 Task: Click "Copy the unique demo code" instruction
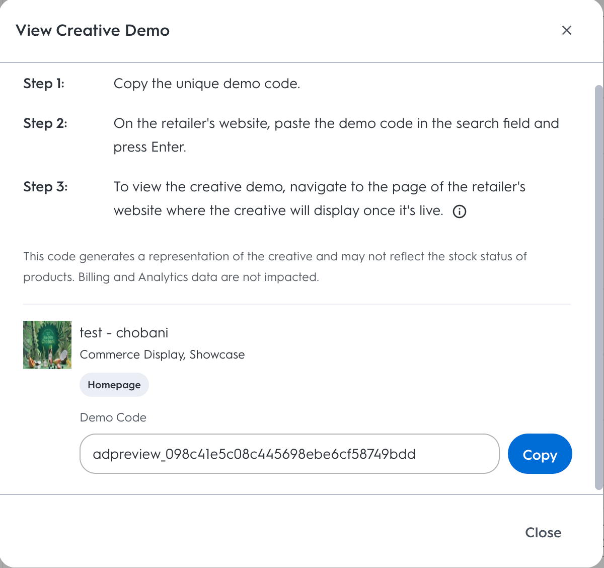click(207, 84)
